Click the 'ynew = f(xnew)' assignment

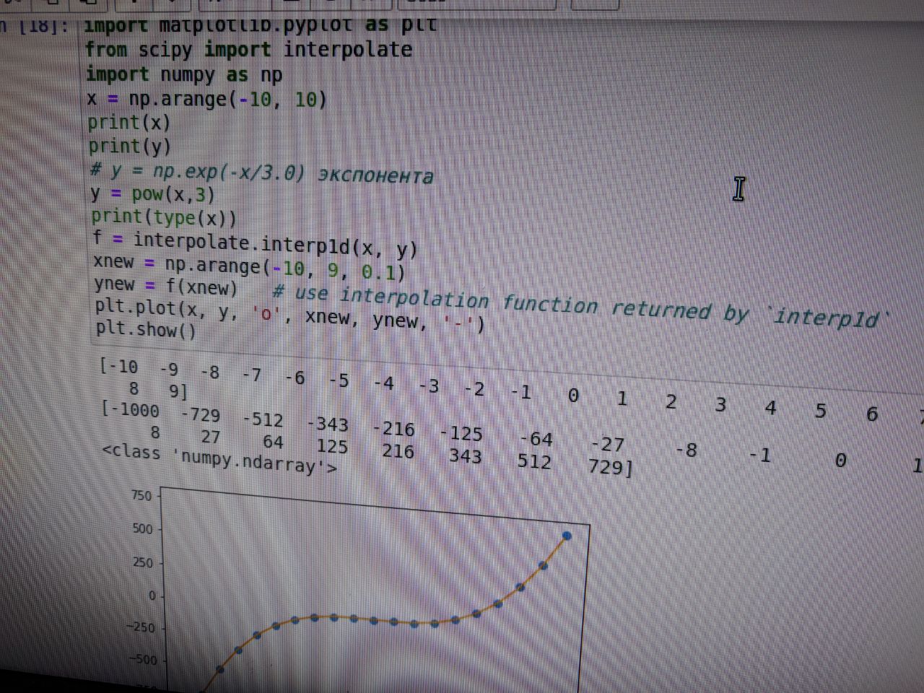tap(166, 286)
